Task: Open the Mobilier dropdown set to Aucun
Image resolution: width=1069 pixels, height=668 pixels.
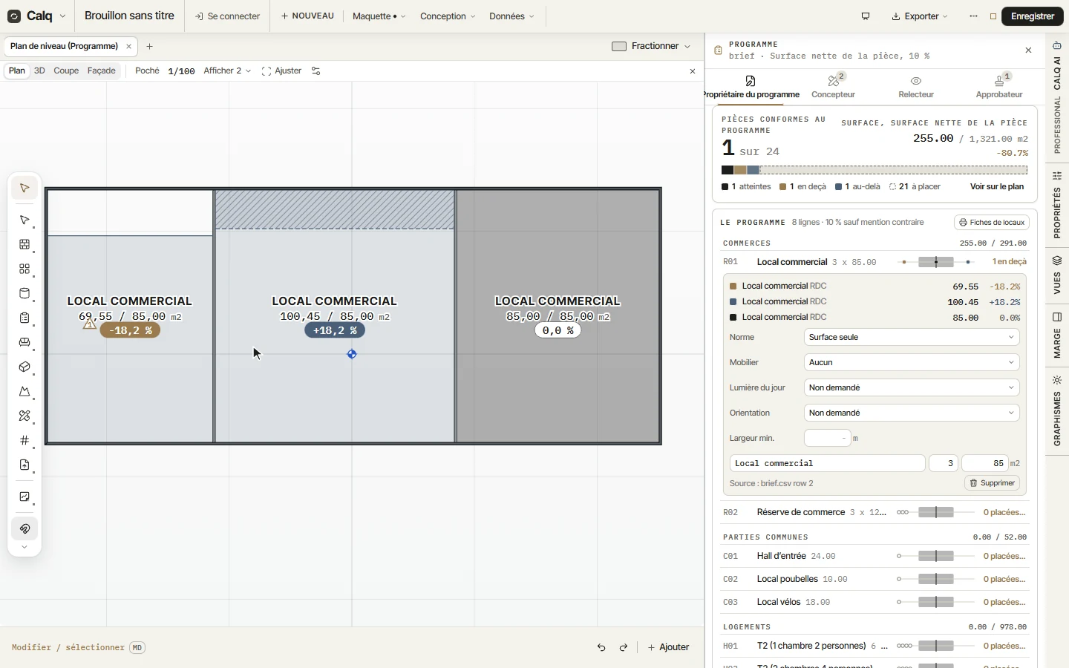Action: click(x=912, y=362)
